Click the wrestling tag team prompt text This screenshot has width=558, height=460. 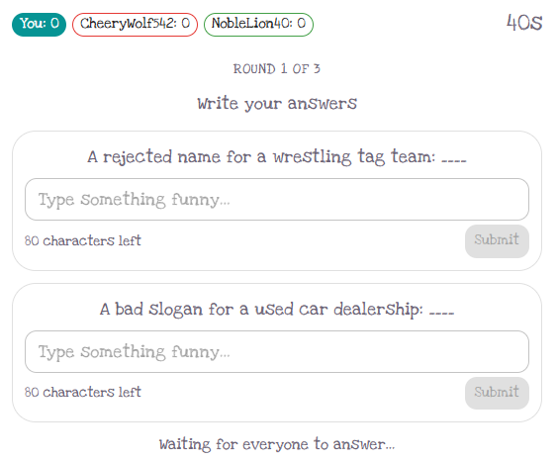tap(277, 157)
